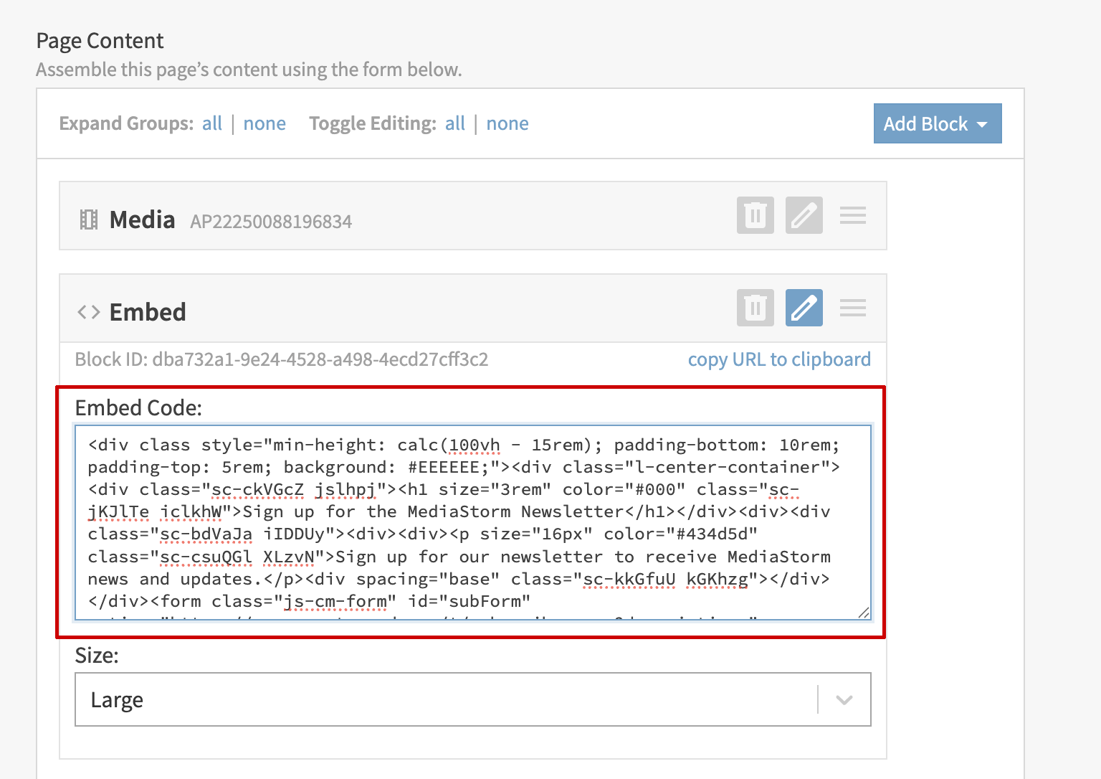Image resolution: width=1101 pixels, height=779 pixels.
Task: Grab the Media block reorder handle
Action: (853, 215)
